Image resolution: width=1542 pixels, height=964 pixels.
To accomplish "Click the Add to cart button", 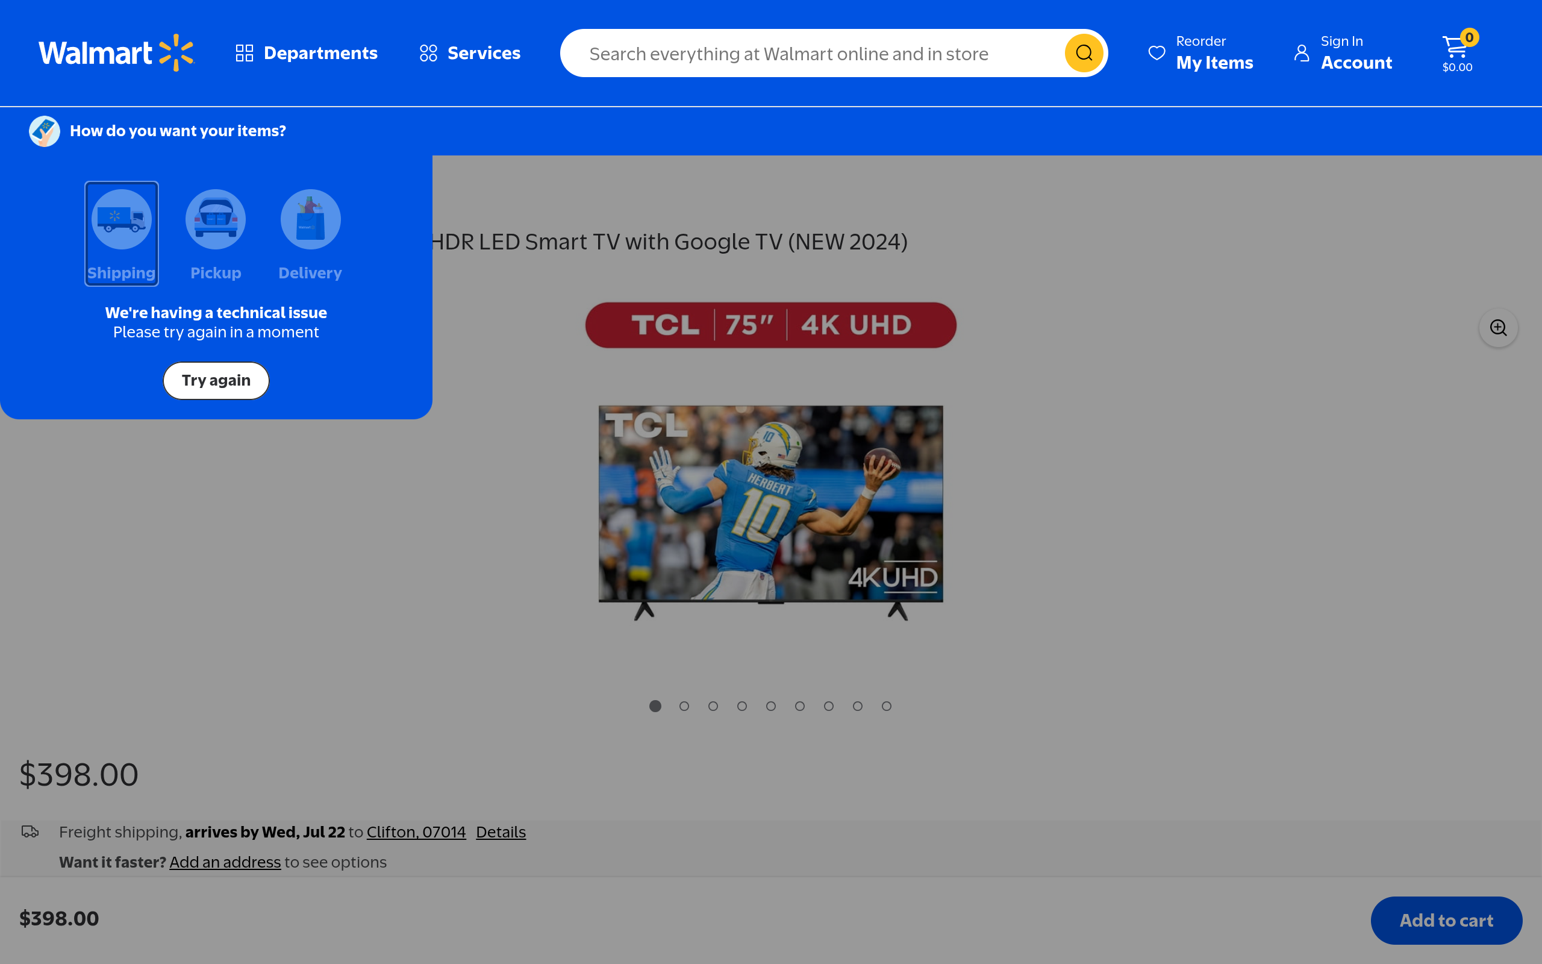I will (1446, 920).
